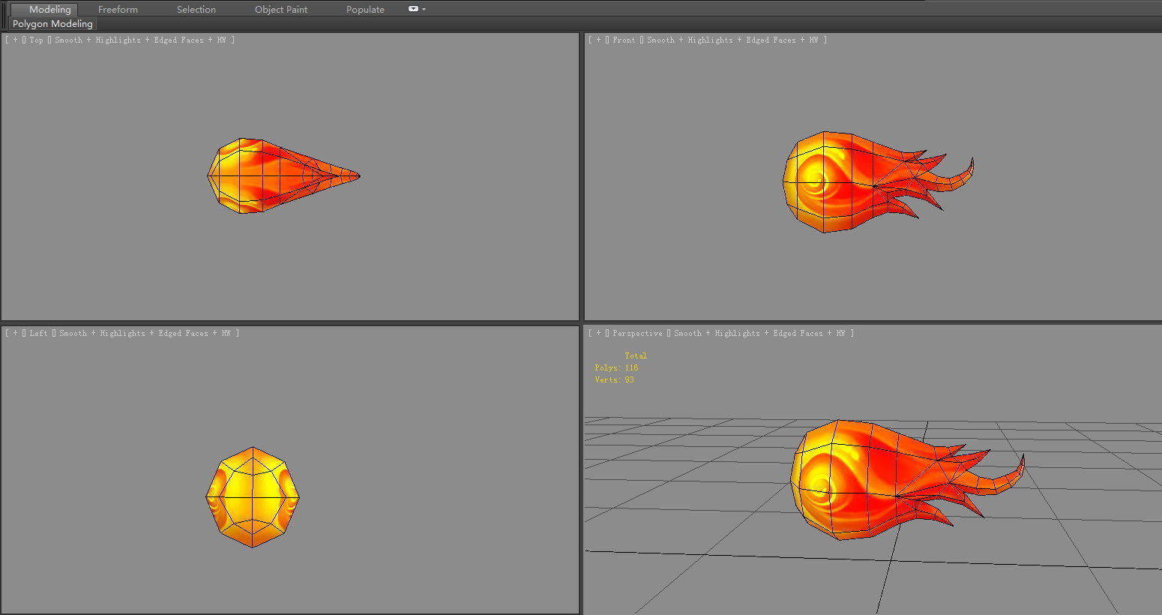
Task: Open the ribbon display options dropdown icon
Action: 417,10
